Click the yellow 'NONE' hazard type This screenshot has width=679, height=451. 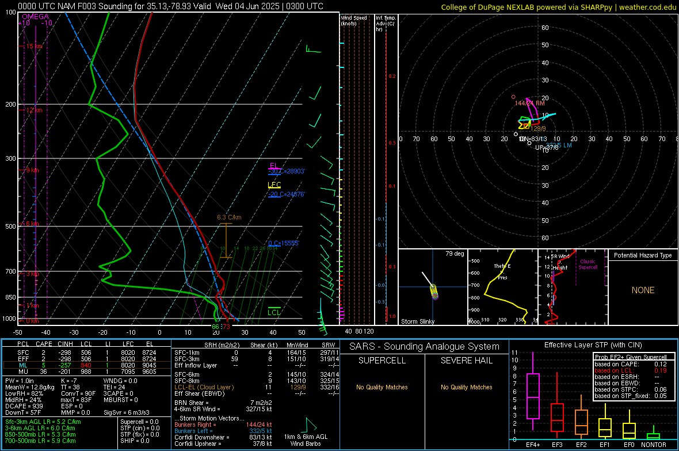pos(643,290)
